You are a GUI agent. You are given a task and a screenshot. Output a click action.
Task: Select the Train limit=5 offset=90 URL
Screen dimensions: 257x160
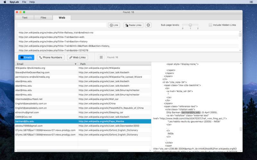pyautogui.click(x=128, y=46)
